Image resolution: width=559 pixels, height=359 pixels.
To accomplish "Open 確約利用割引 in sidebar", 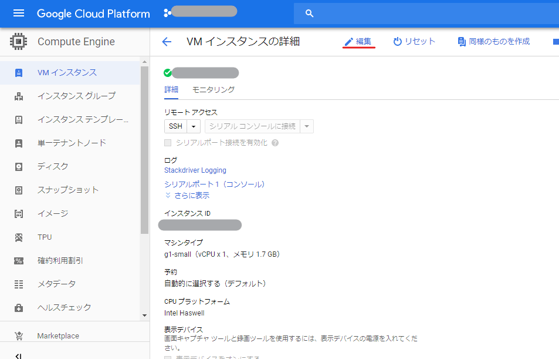I will [70, 261].
